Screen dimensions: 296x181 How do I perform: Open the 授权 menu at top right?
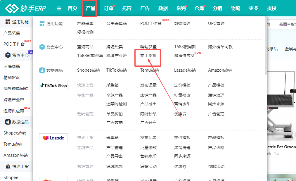271,8
